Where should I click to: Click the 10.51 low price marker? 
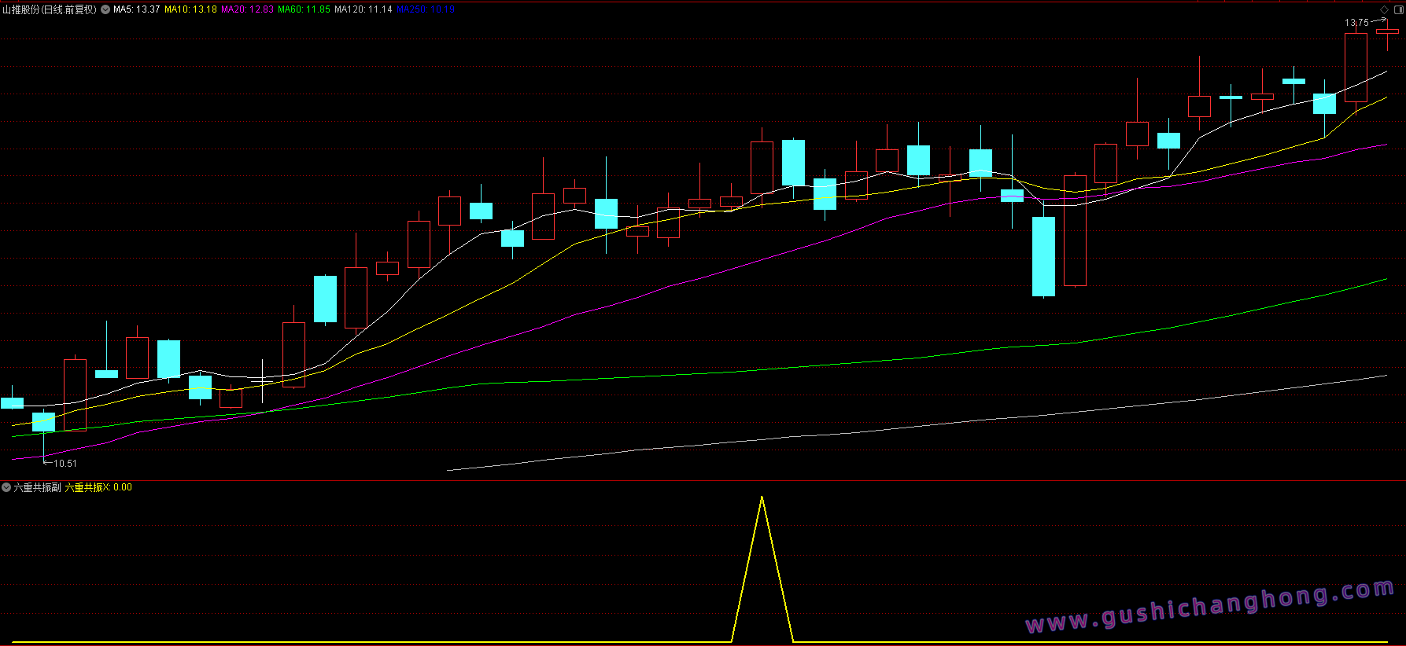(65, 464)
